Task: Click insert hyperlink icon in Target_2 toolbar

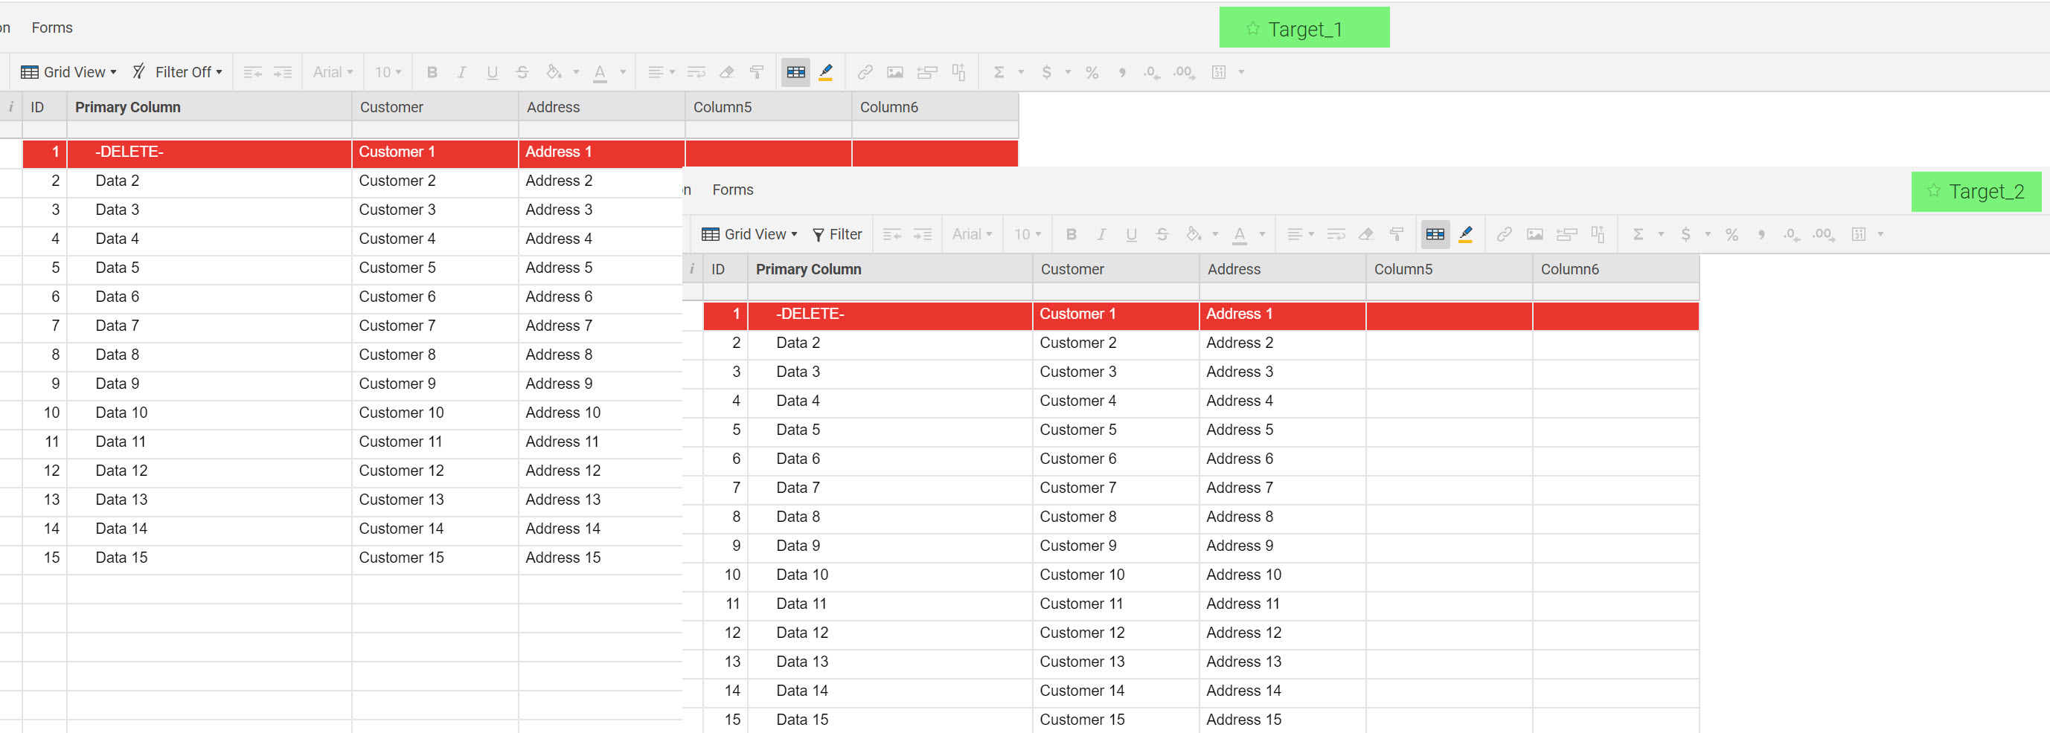Action: pyautogui.click(x=1504, y=234)
